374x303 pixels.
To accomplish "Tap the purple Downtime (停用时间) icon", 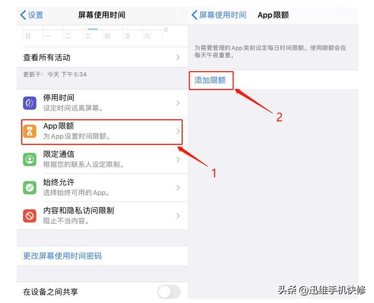I will point(29,103).
